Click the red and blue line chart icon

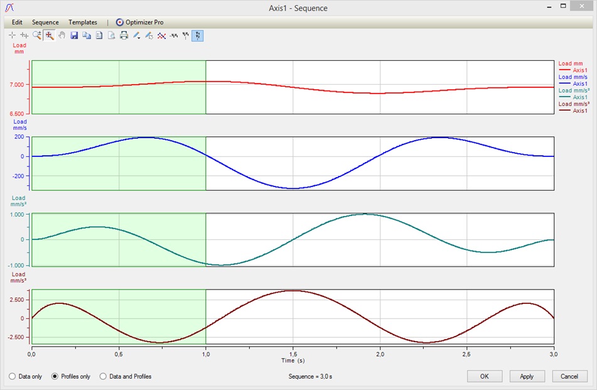(161, 36)
